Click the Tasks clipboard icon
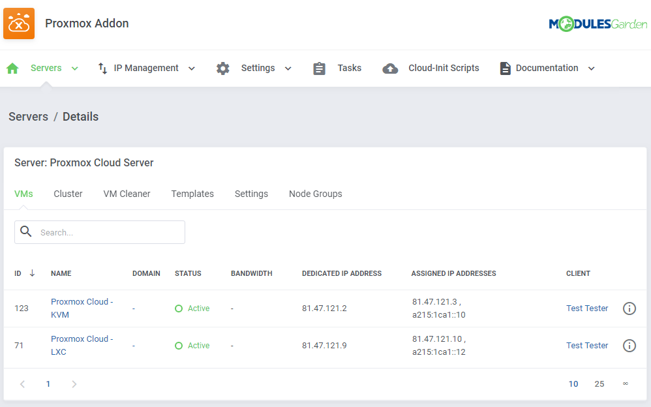This screenshot has height=407, width=651. click(x=319, y=68)
